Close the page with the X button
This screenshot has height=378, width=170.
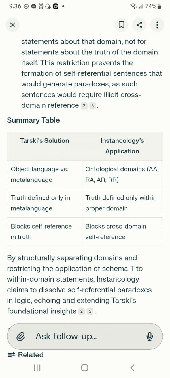click(x=12, y=25)
